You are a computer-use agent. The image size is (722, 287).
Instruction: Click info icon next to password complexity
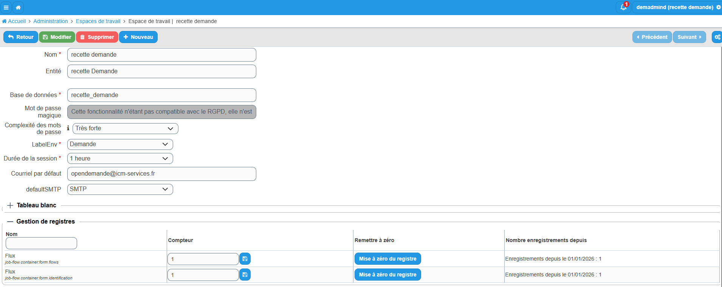tap(68, 128)
